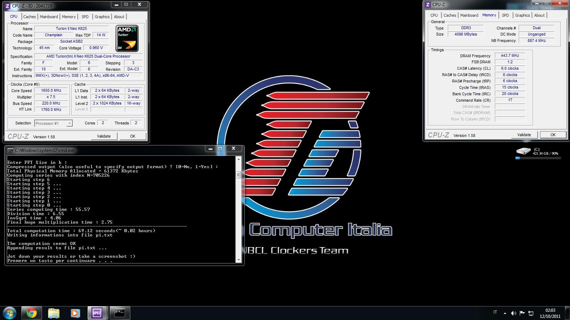The width and height of the screenshot is (570, 320).
Task: Select the command prompt taskbar button
Action: pos(119,313)
